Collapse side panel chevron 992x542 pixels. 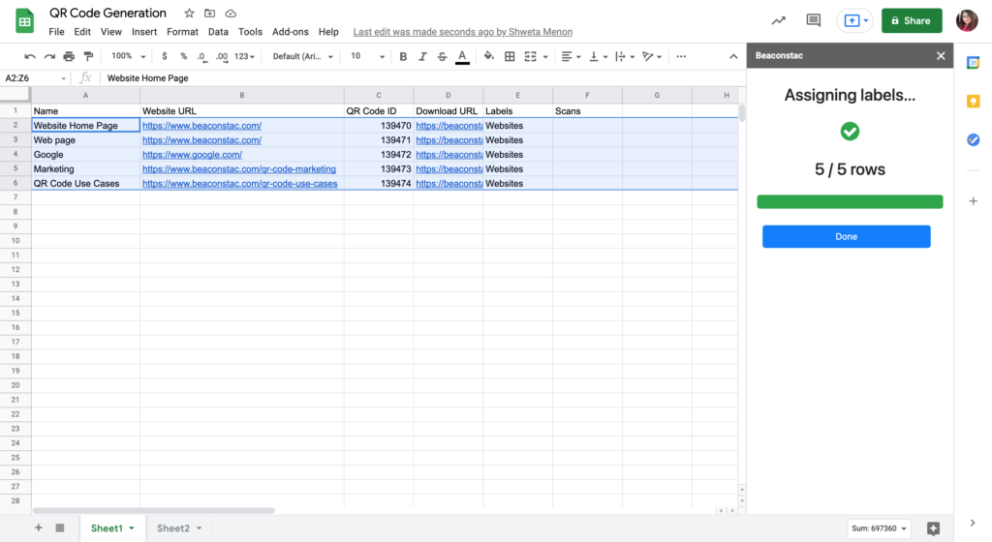pyautogui.click(x=973, y=523)
